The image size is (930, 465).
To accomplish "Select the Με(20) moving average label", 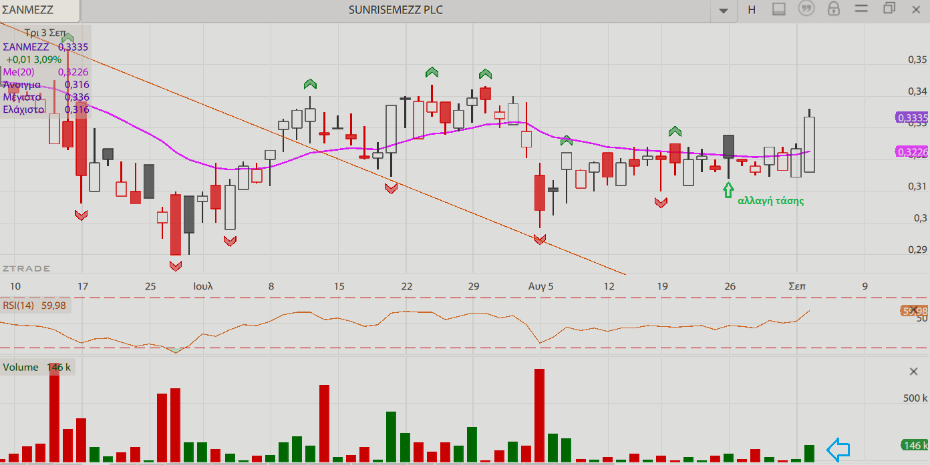I will [45, 72].
